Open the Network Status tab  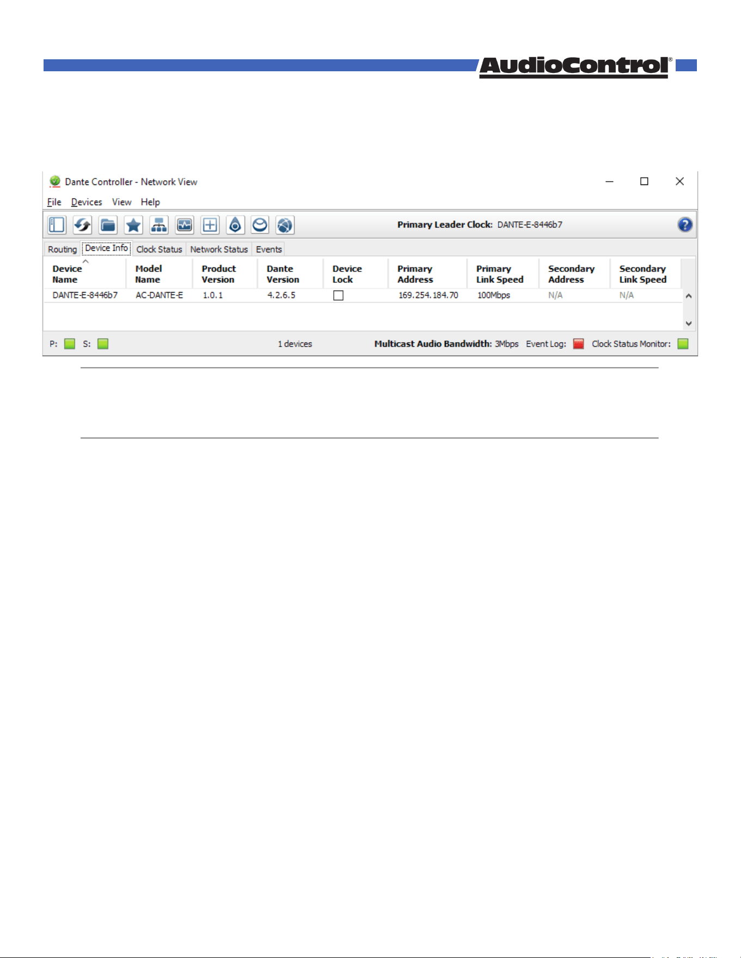pyautogui.click(x=219, y=249)
